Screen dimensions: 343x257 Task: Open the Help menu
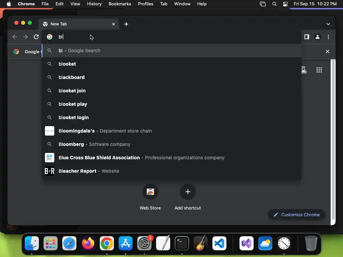(x=202, y=4)
